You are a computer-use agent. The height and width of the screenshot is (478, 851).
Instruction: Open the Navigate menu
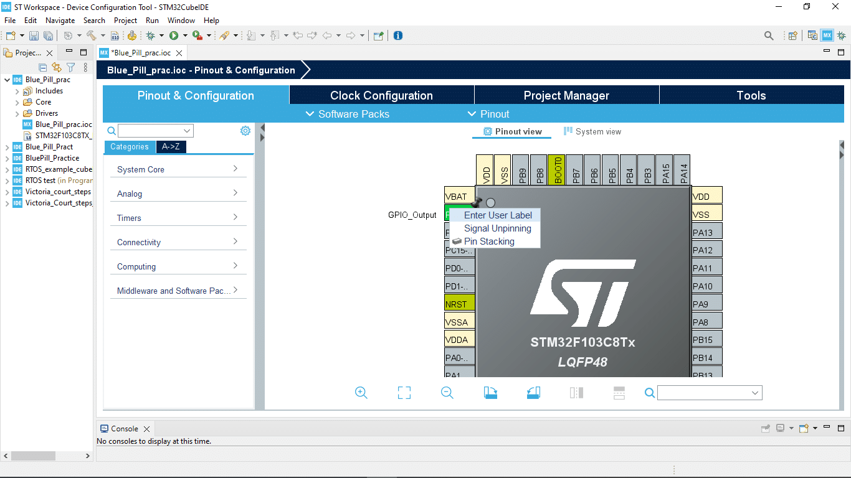[60, 21]
